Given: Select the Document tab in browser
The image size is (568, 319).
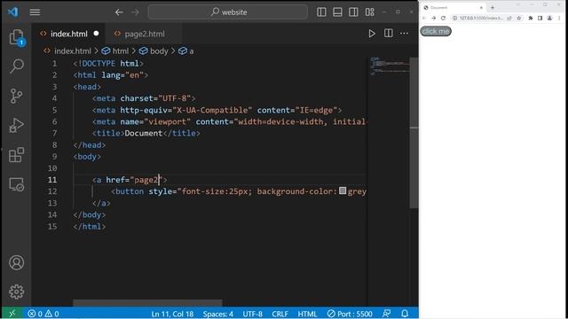Looking at the screenshot, I should (x=453, y=7).
